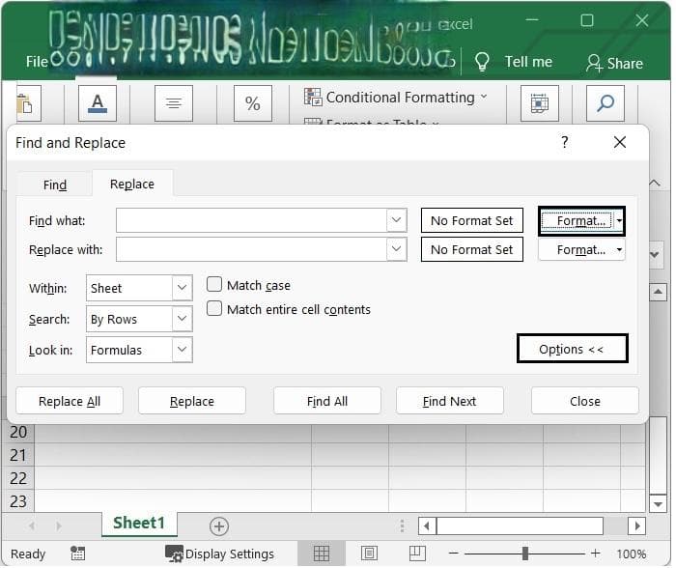Click the Replace button
The width and height of the screenshot is (676, 568).
[x=192, y=401]
